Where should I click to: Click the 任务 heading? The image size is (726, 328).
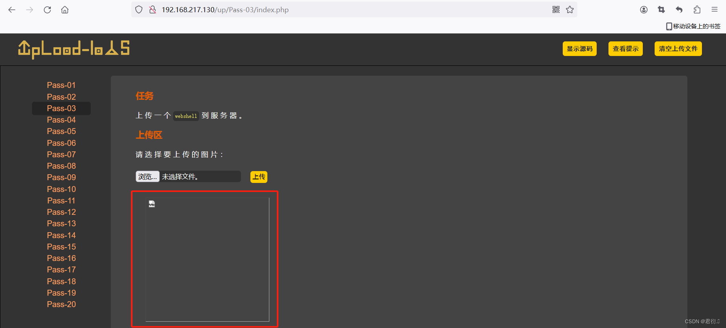click(x=144, y=96)
